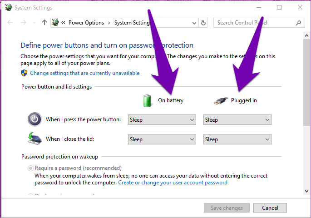The width and height of the screenshot is (311, 218).
Task: Click the breadcrumb double-chevron overflow
Action: (x=63, y=22)
